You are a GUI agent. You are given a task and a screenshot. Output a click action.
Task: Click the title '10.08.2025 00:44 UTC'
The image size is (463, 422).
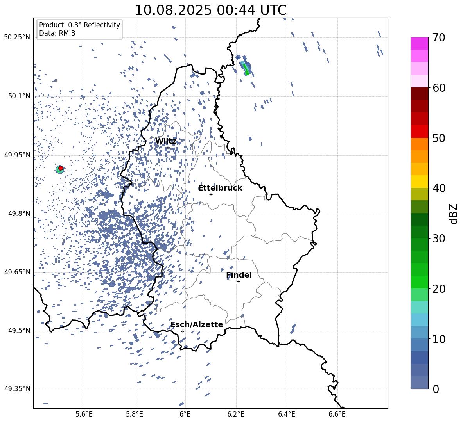click(210, 10)
